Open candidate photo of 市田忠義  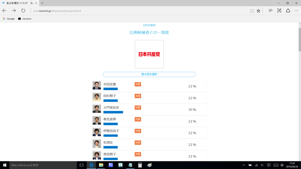tap(97, 85)
